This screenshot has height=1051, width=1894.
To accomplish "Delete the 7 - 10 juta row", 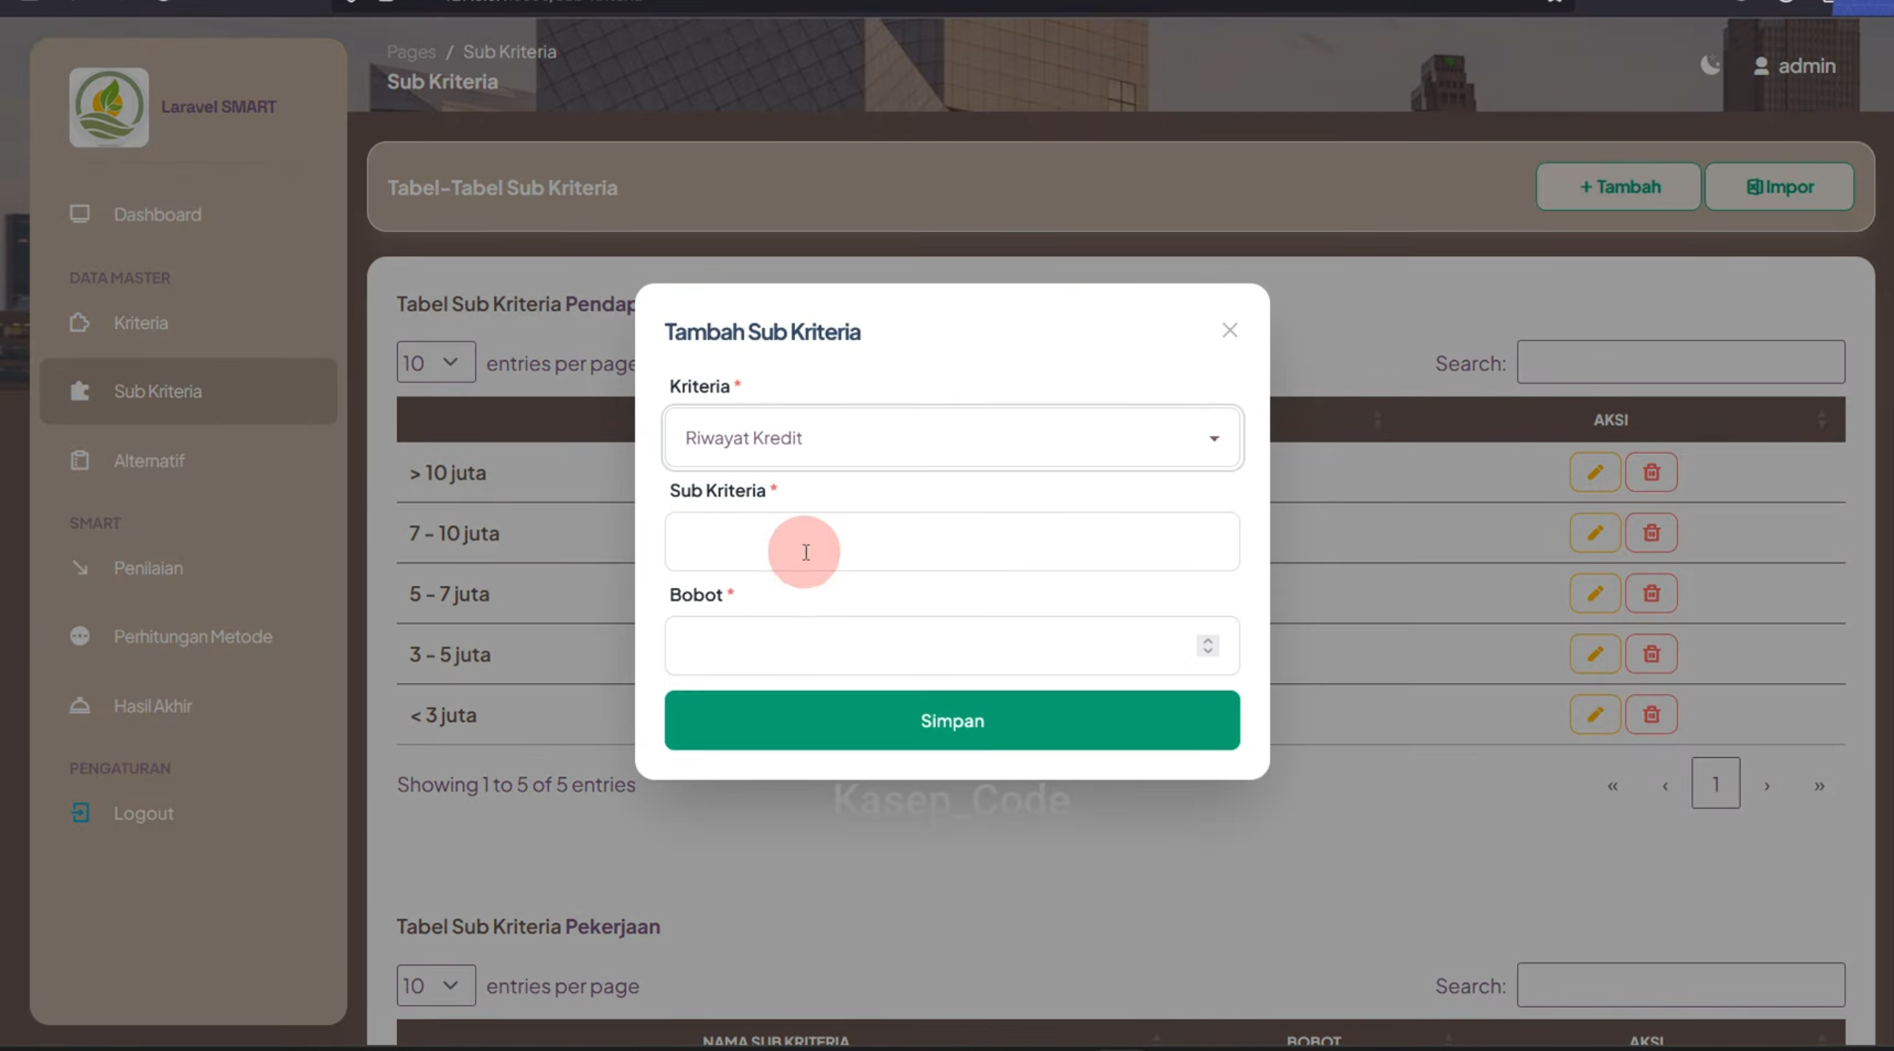I will point(1651,533).
